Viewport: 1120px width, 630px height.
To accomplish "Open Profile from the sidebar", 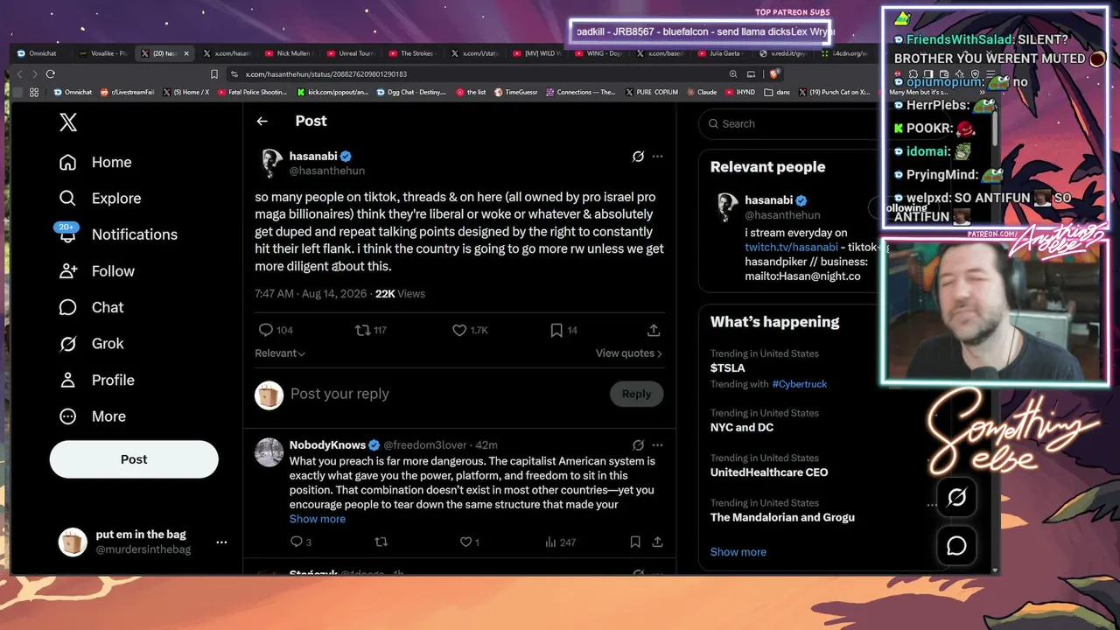I will pyautogui.click(x=96, y=380).
